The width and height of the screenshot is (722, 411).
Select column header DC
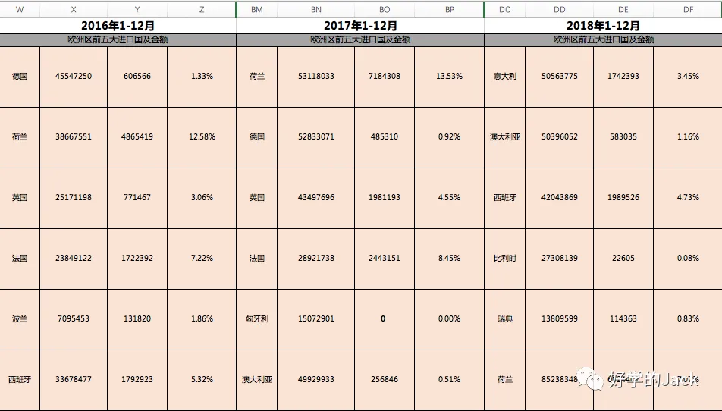tap(504, 10)
